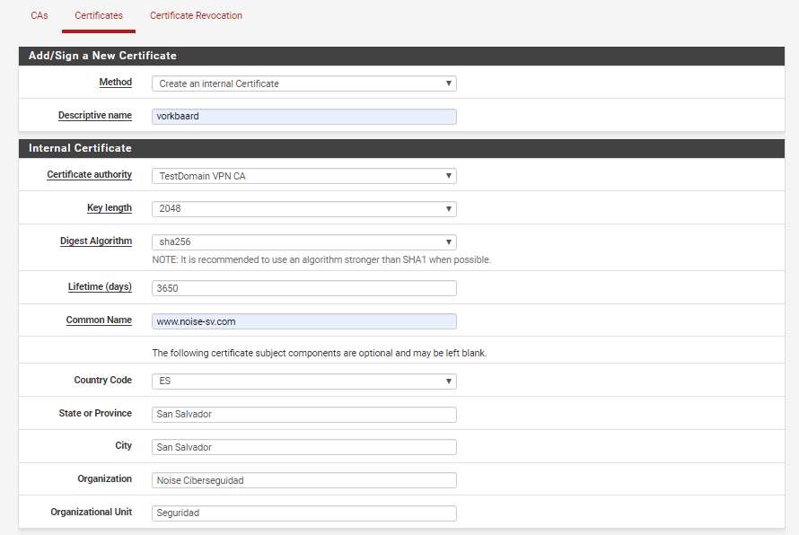This screenshot has height=535, width=799.
Task: Click the Organization text field
Action: pos(304,480)
